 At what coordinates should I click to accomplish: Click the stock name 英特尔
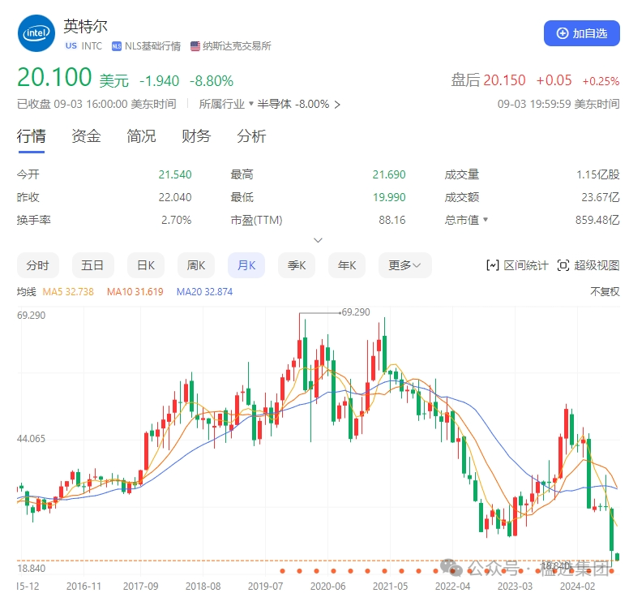click(85, 27)
